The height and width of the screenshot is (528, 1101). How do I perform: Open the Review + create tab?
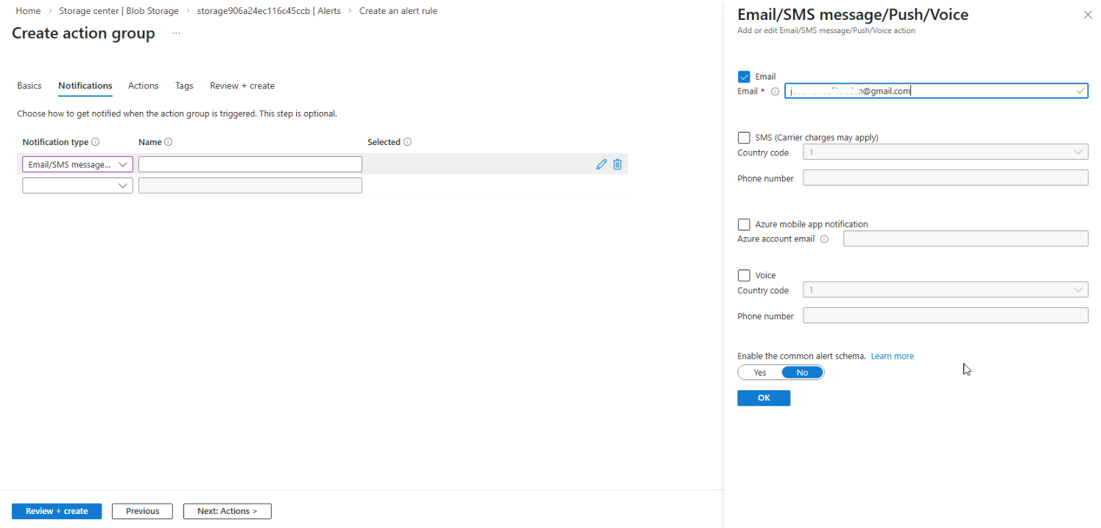[242, 86]
